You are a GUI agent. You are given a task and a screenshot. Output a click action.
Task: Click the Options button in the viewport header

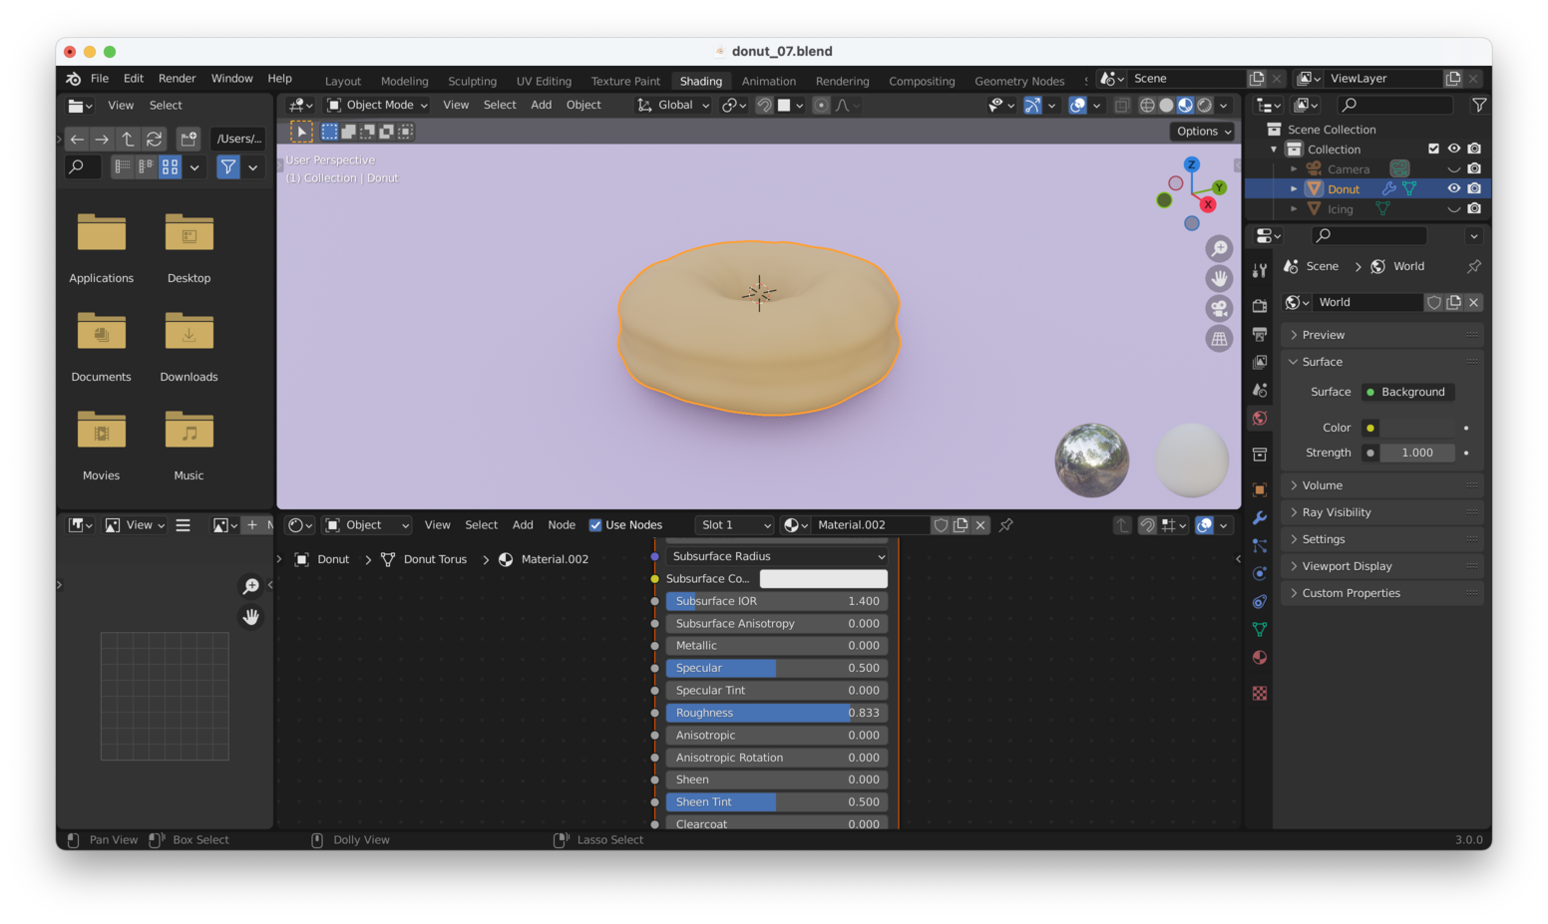1201,131
